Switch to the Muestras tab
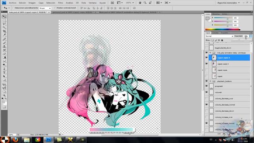 click(x=216, y=14)
